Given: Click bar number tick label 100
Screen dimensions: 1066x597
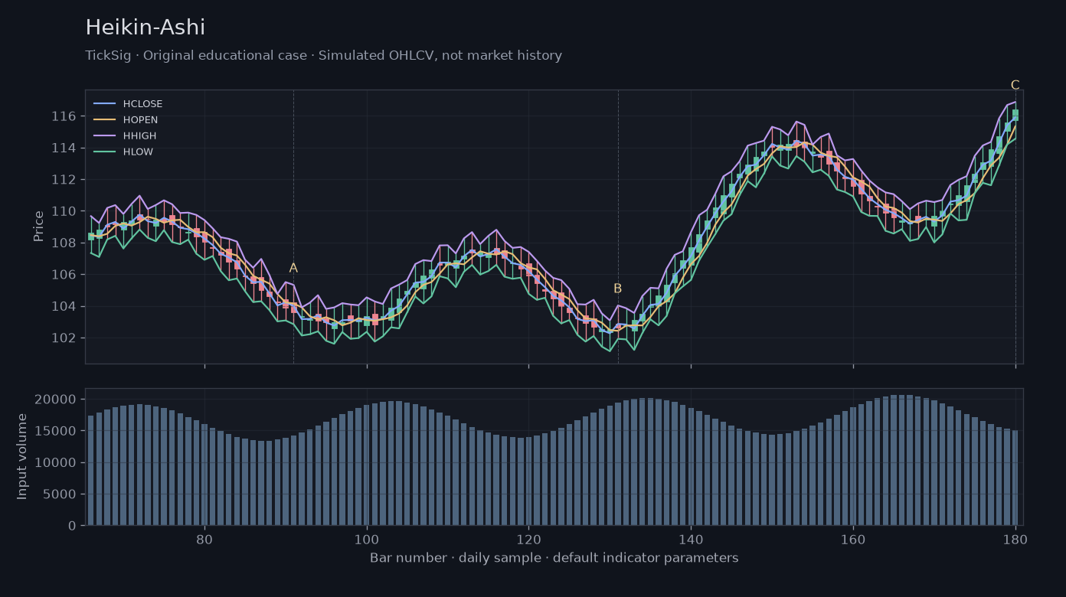Looking at the screenshot, I should 367,538.
